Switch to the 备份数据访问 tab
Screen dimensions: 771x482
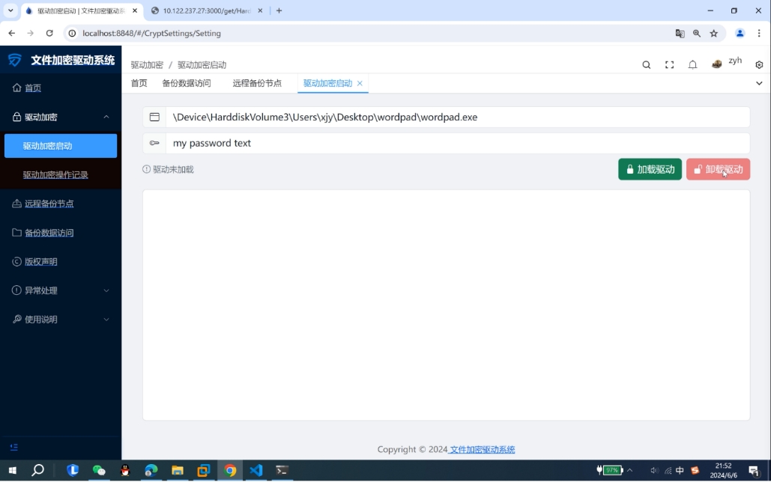187,83
